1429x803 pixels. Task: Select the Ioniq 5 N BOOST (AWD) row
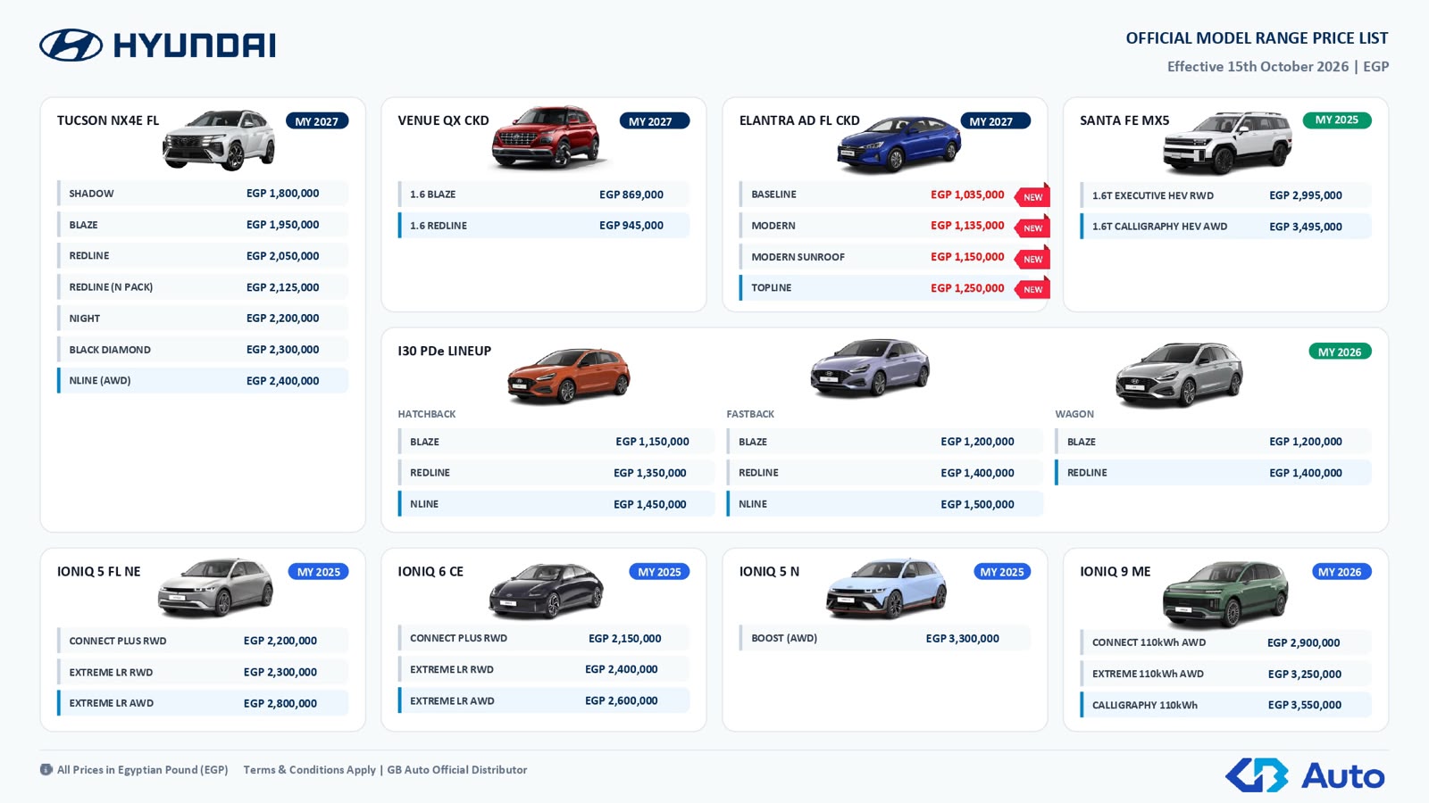click(885, 638)
